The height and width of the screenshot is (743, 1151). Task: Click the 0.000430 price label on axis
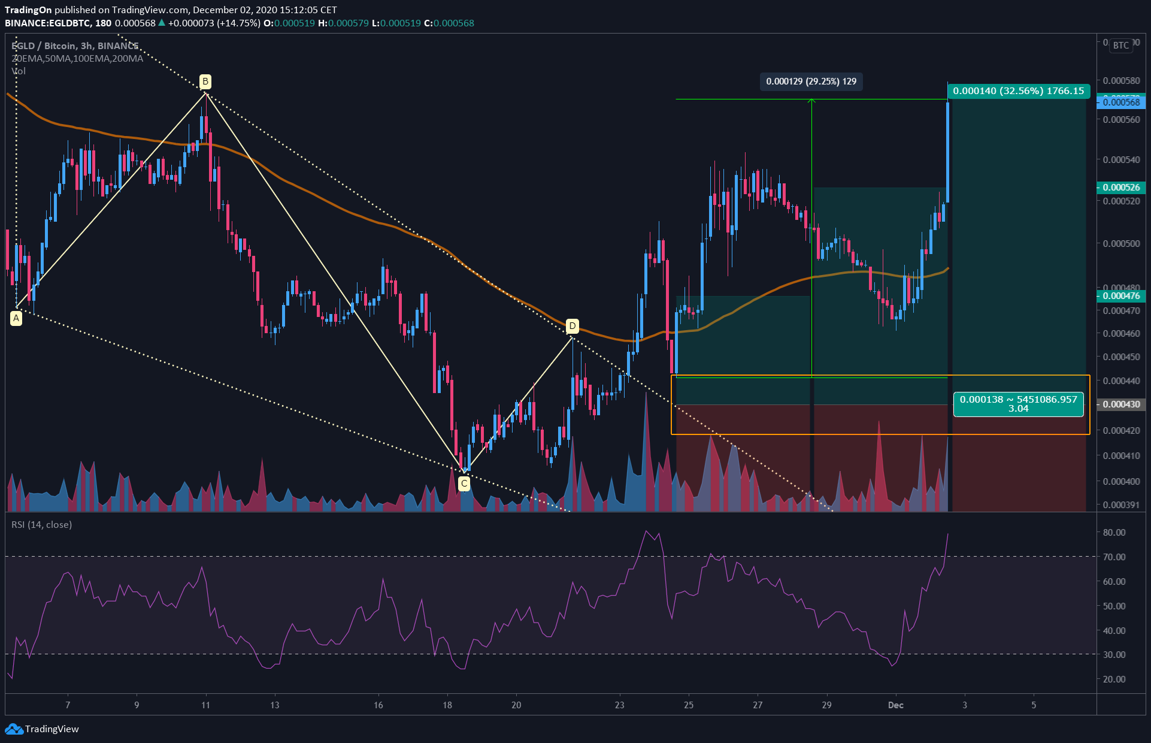[x=1121, y=404]
